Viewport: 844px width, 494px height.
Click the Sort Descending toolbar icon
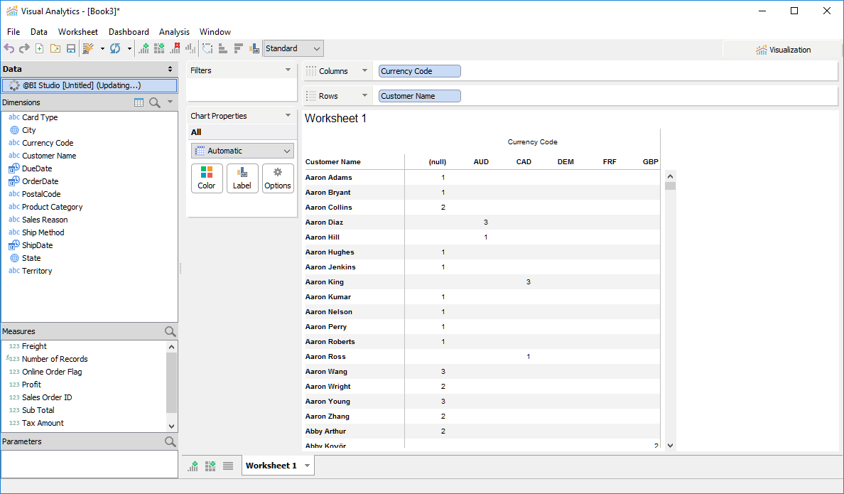tap(238, 48)
